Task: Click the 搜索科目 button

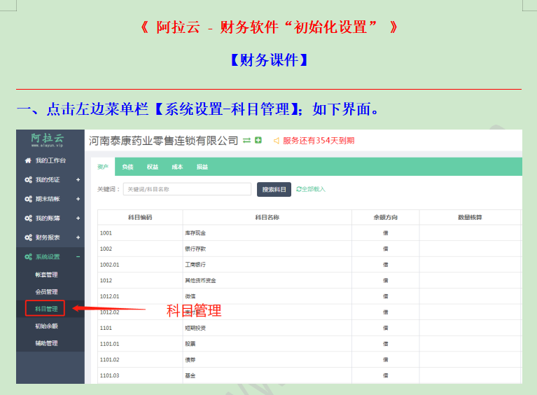Action: pos(274,190)
